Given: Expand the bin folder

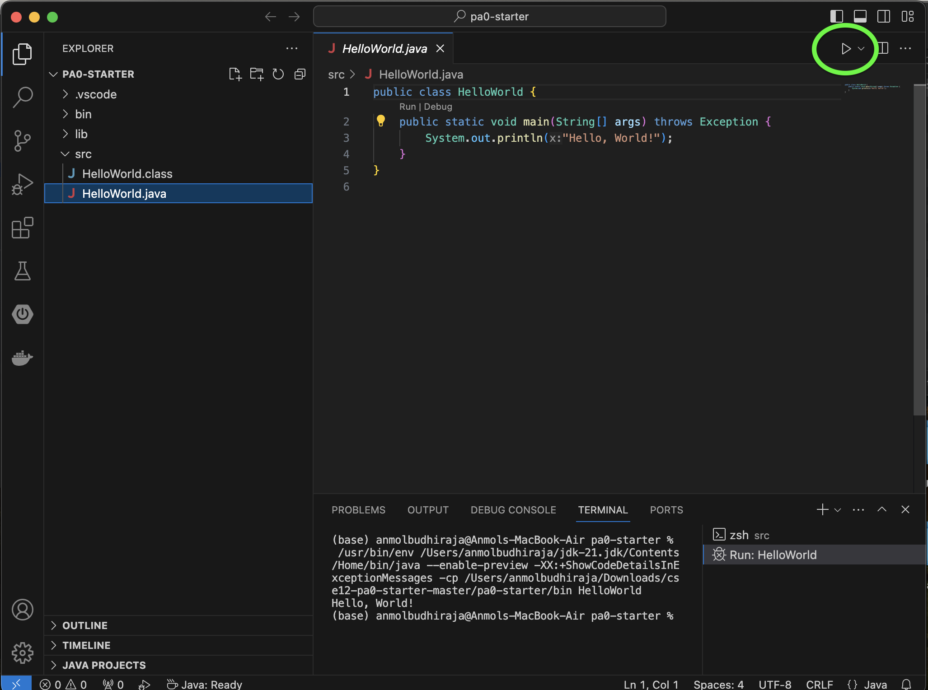Looking at the screenshot, I should (178, 114).
